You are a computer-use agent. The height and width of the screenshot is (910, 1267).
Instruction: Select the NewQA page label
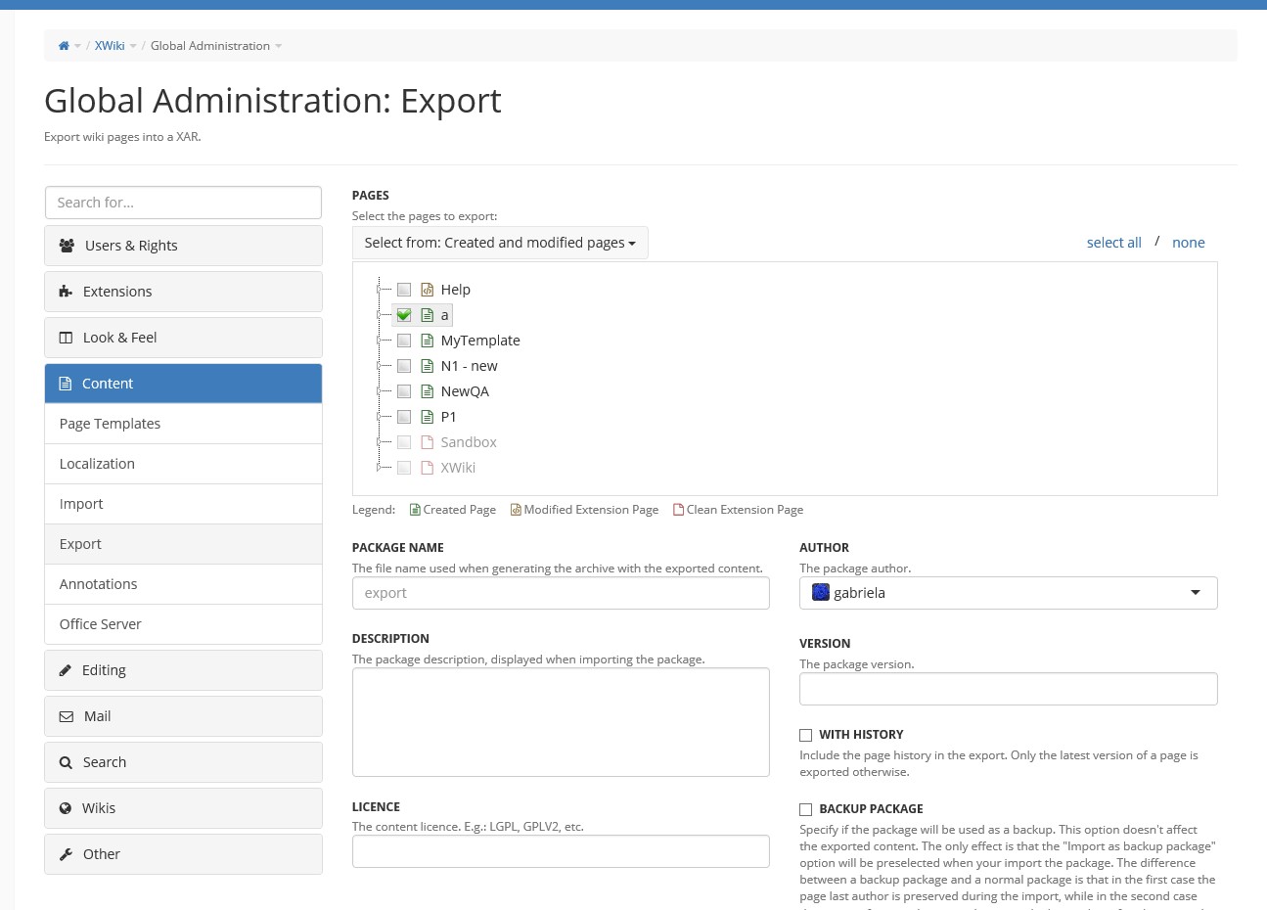(465, 391)
